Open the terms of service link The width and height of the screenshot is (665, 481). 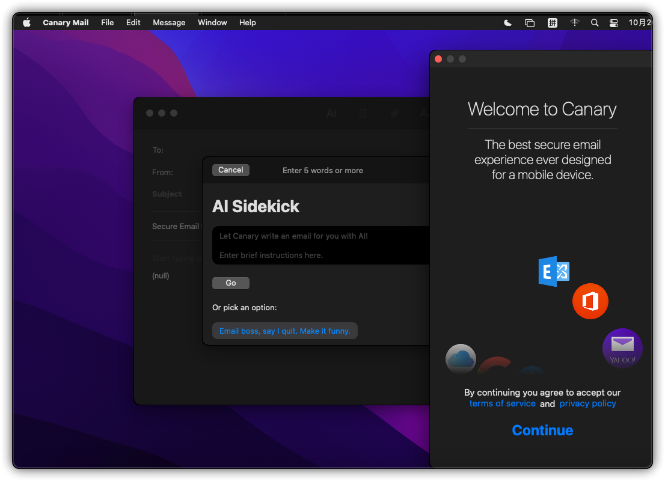502,403
